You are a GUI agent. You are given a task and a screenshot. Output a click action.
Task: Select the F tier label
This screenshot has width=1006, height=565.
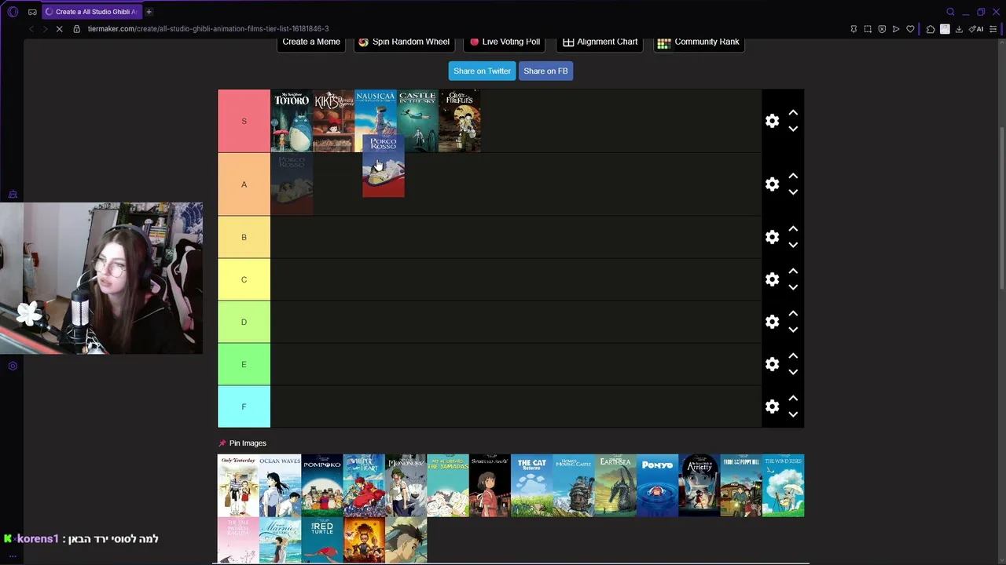tap(244, 406)
